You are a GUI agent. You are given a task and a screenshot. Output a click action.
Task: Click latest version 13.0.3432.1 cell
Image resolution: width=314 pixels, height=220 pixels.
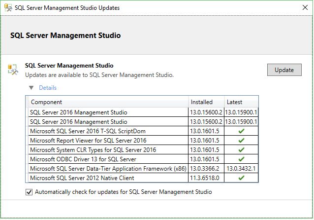241,168
